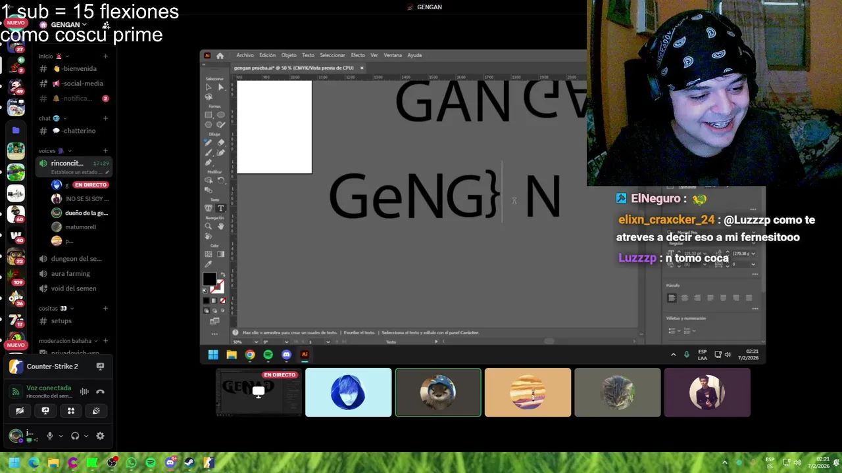The height and width of the screenshot is (473, 842).
Task: Select the Direct Selection tool in Illustrator
Action: point(221,87)
